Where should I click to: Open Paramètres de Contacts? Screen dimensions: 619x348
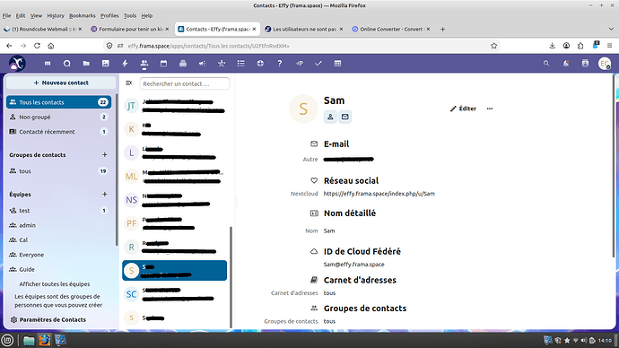[53, 319]
